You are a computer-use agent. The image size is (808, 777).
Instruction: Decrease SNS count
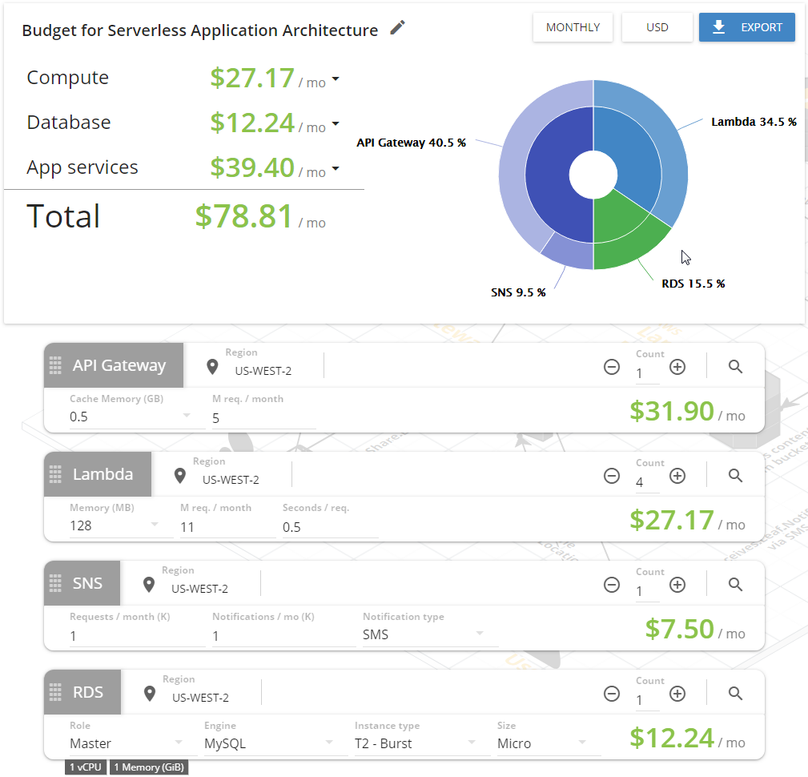612,585
